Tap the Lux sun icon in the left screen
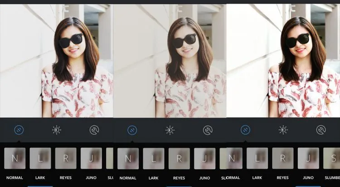This screenshot has height=187, width=340. click(57, 130)
